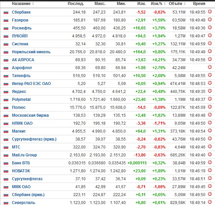Click the clock icon in the Магнит row

point(210,130)
